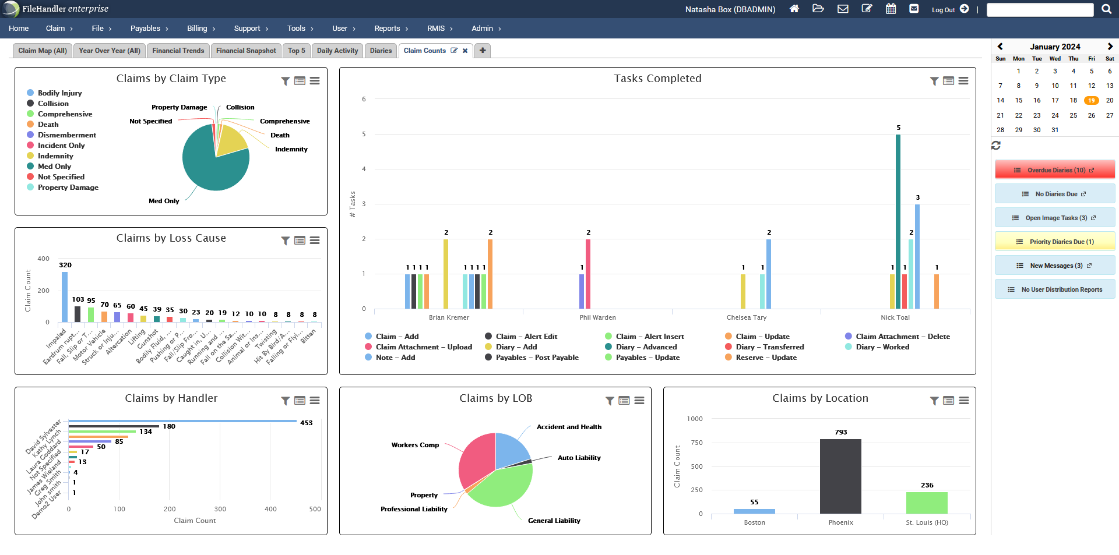Toggle Diary – Add in Tasks Completed legend
1119x555 pixels.
pos(515,347)
